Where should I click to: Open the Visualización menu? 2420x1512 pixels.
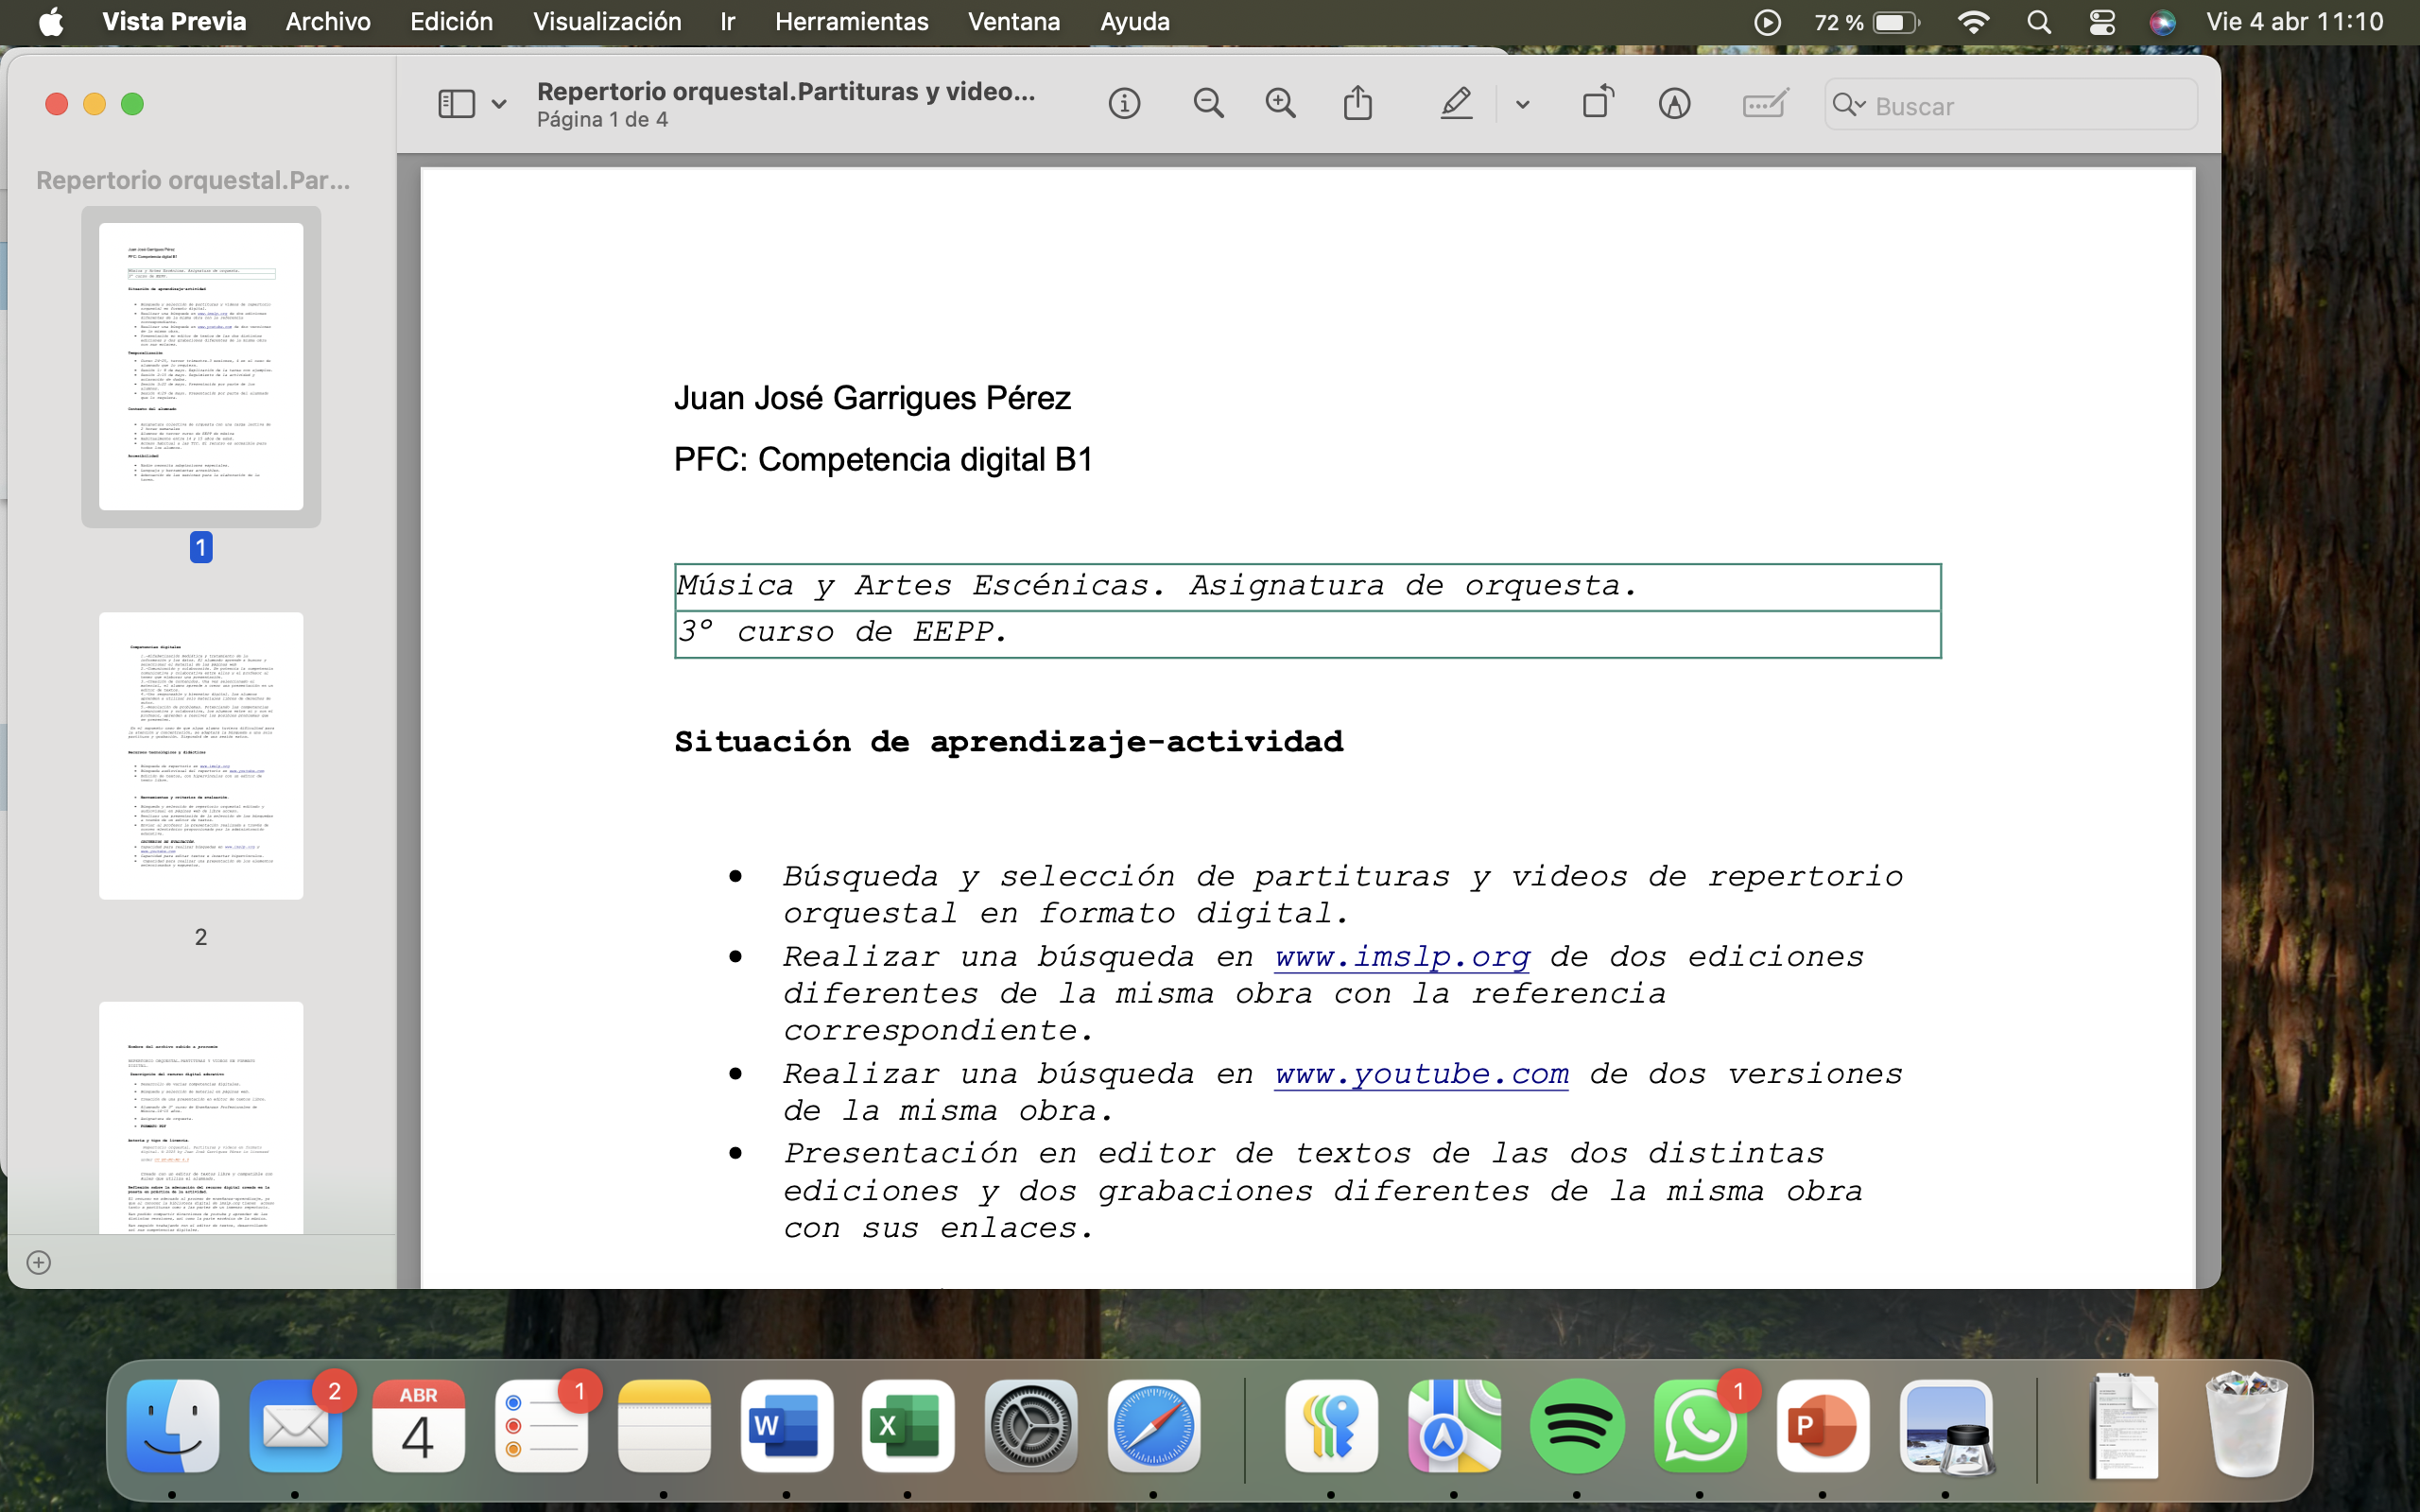[606, 22]
